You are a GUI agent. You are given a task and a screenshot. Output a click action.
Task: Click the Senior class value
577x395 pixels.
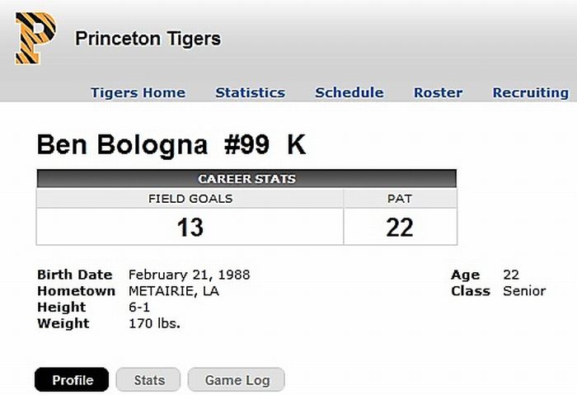tap(524, 291)
